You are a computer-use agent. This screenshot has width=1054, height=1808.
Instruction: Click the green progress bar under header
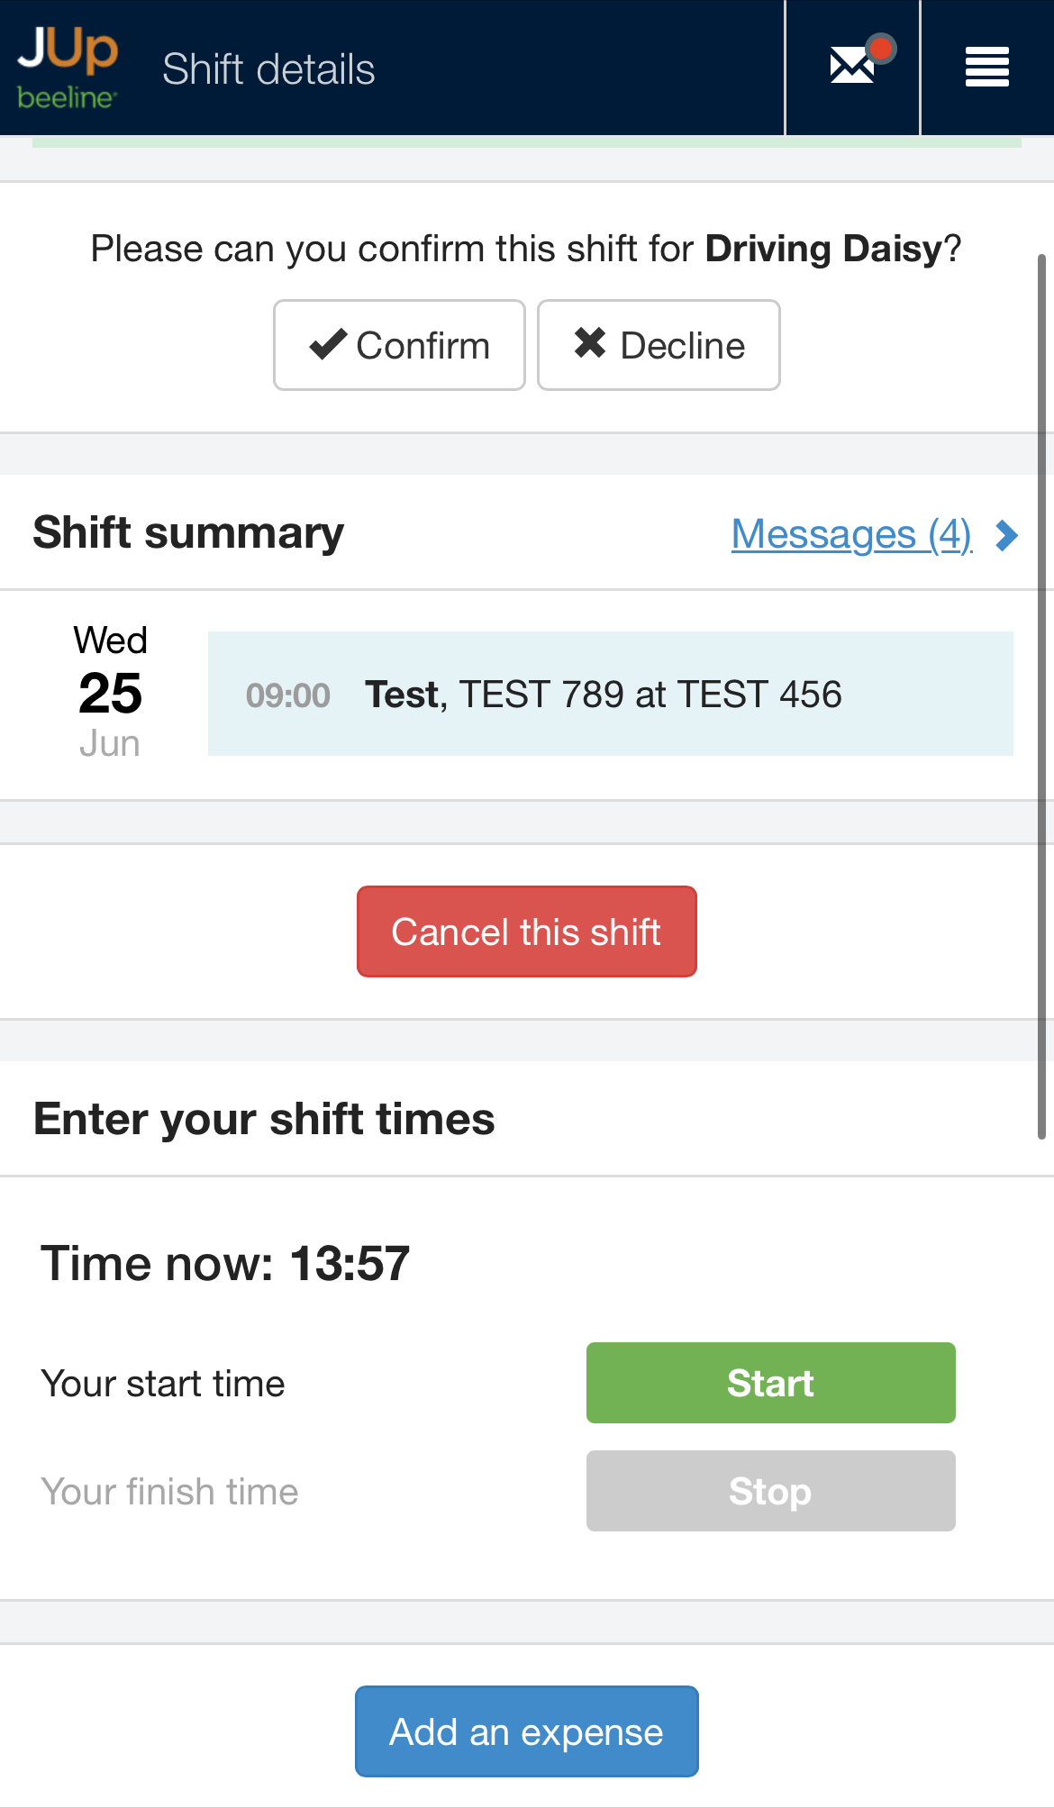[x=526, y=141]
